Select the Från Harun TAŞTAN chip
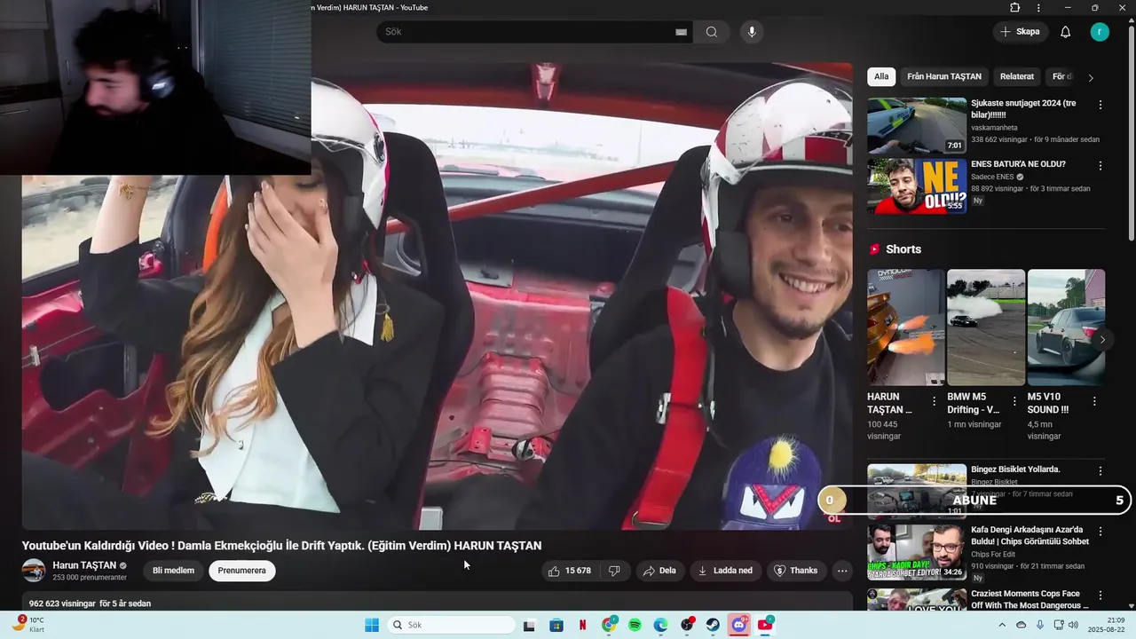 [944, 76]
